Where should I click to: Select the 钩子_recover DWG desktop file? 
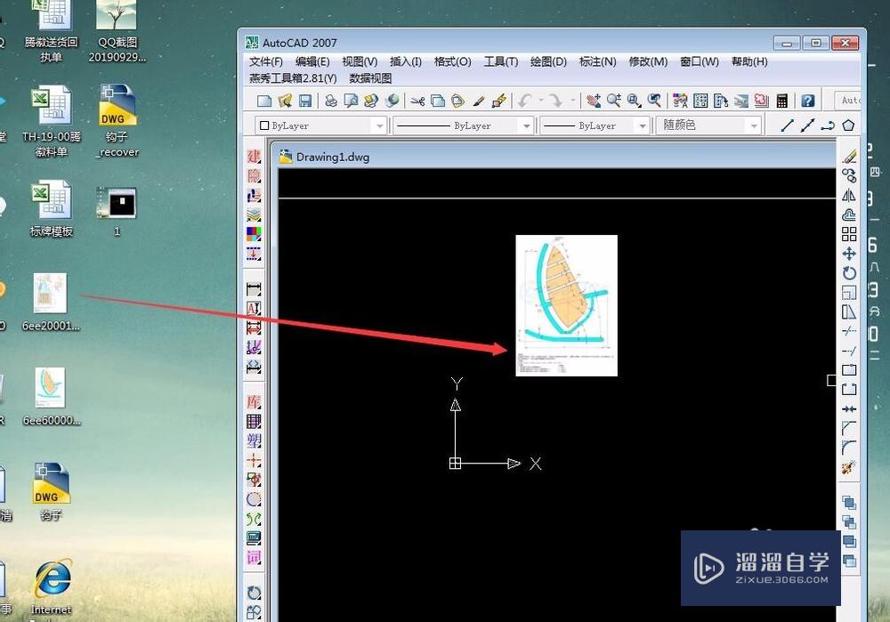click(x=117, y=121)
